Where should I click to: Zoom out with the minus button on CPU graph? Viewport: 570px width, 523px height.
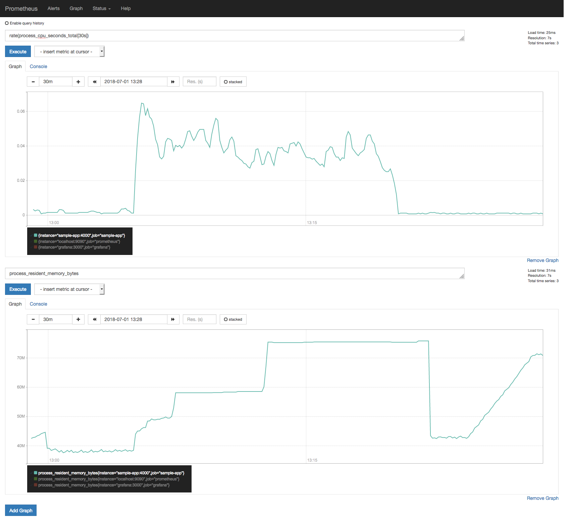(33, 81)
